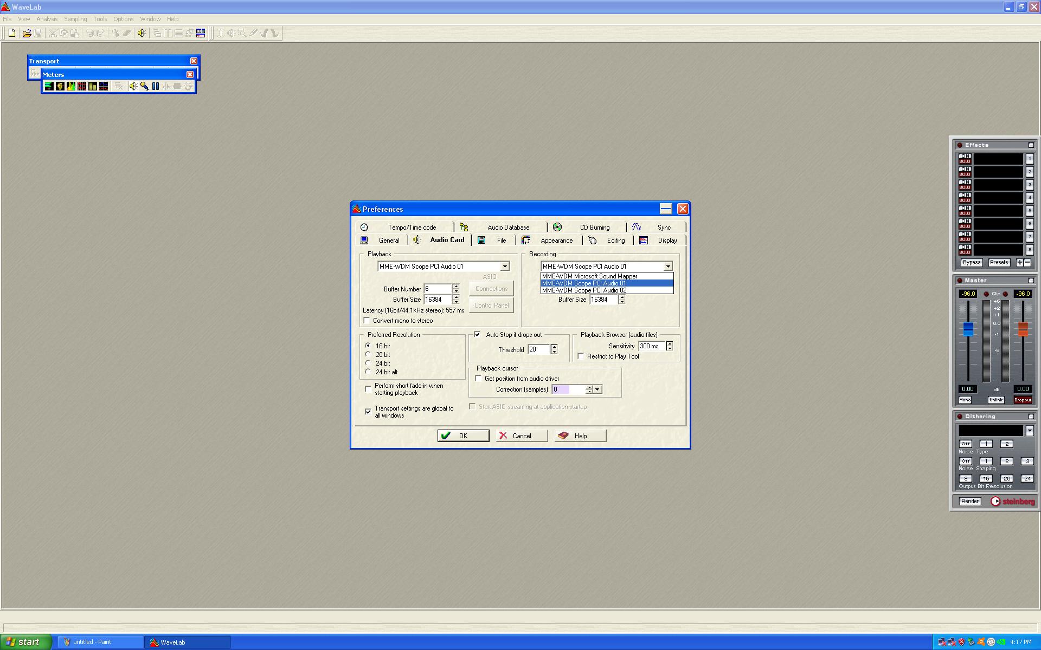Image resolution: width=1041 pixels, height=650 pixels.
Task: Click the Bypass button in Effects
Action: point(972,263)
